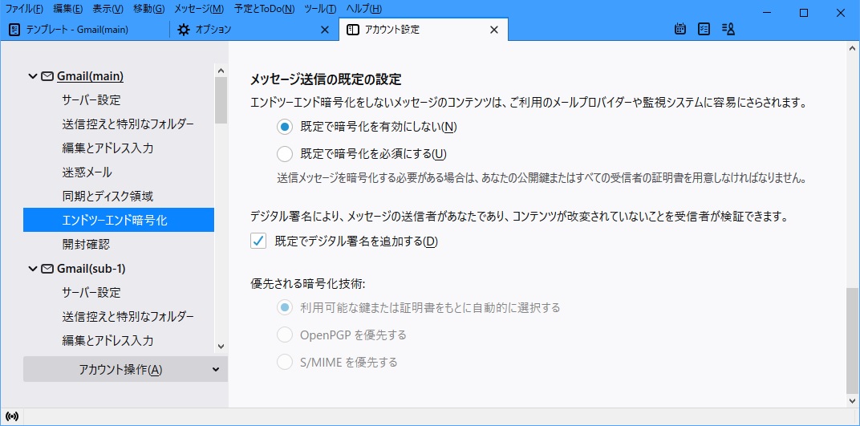This screenshot has width=860, height=426.
Task: Open the ツール menu
Action: pos(320,9)
